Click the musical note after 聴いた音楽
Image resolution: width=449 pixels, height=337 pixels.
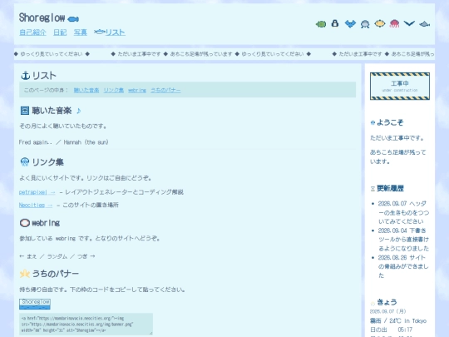click(79, 111)
